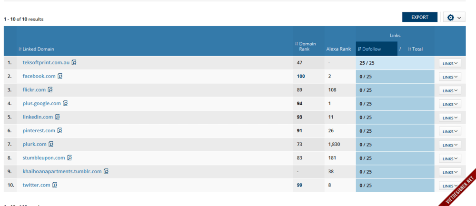Open the pinterest.com domain link

pos(39,130)
